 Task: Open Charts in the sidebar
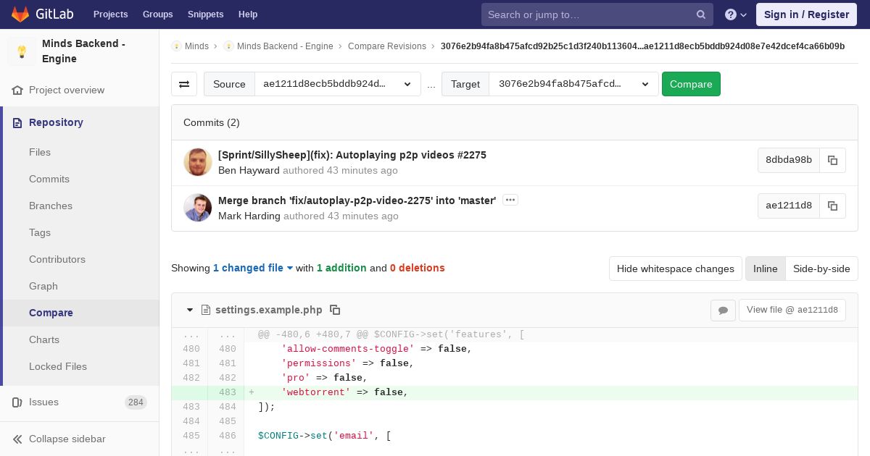pos(44,339)
